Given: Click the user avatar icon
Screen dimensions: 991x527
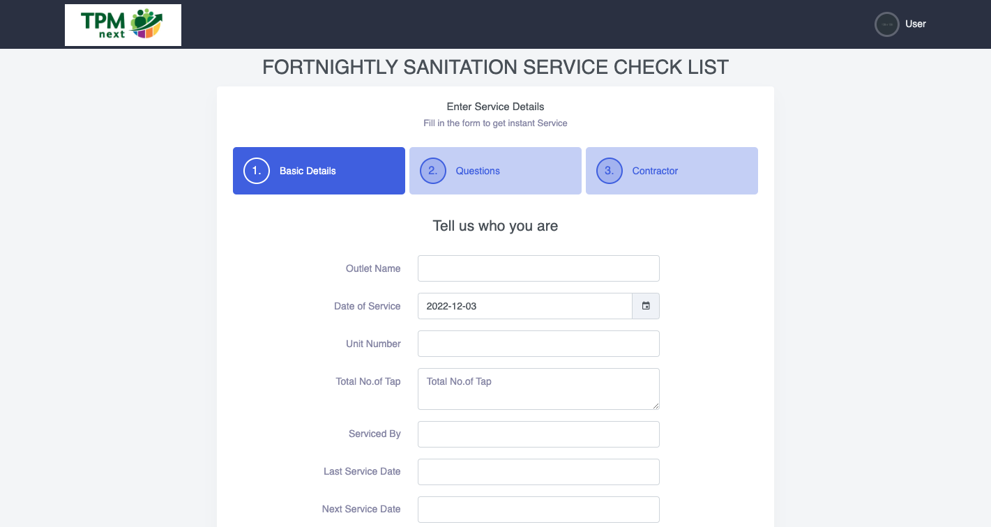Looking at the screenshot, I should tap(886, 24).
